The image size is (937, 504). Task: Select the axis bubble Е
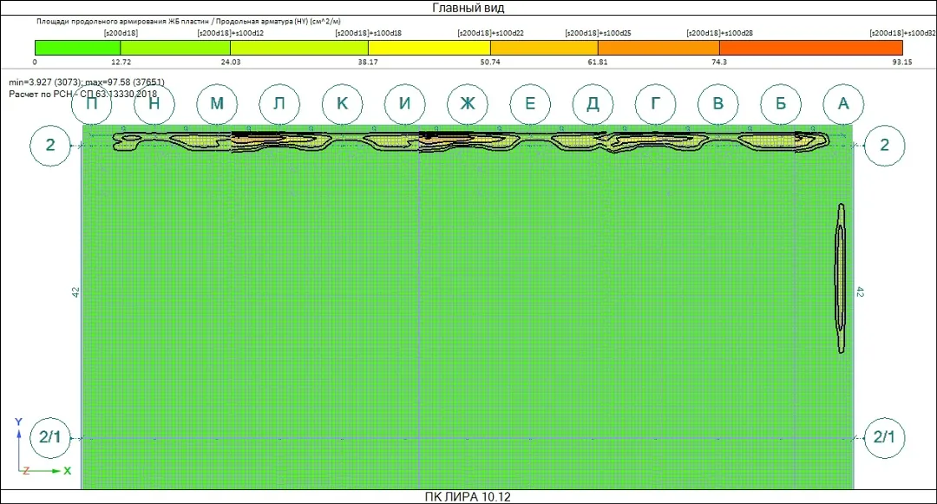530,104
